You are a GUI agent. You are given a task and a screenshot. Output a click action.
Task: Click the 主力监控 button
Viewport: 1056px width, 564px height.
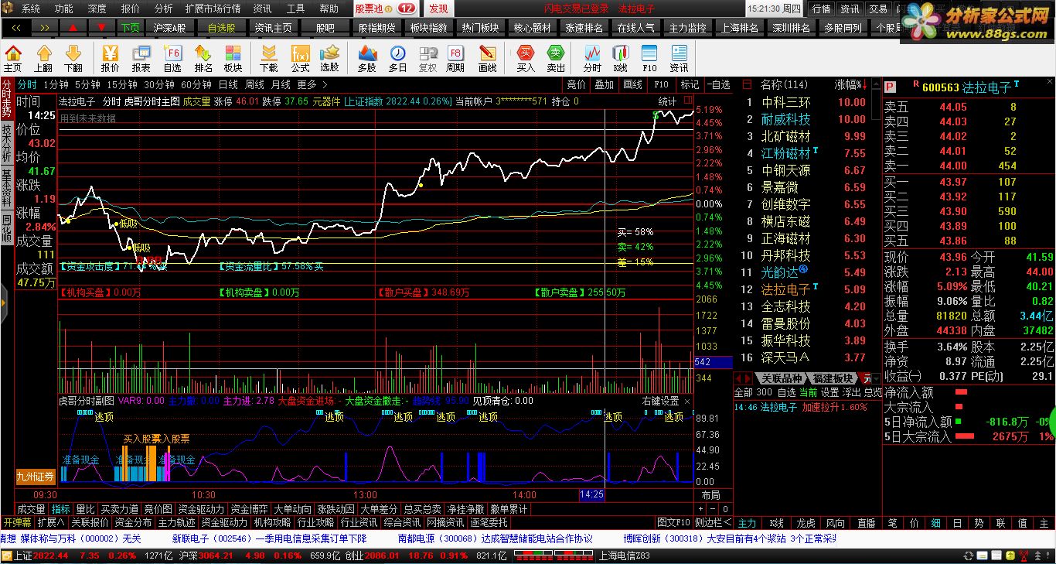coord(687,27)
